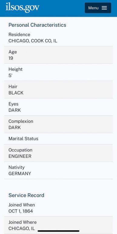Tap the Height row
This screenshot has height=234, width=117.
pos(59,72)
